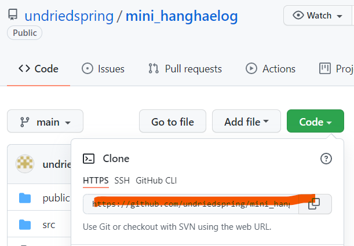Click the public folder icon

point(25,198)
